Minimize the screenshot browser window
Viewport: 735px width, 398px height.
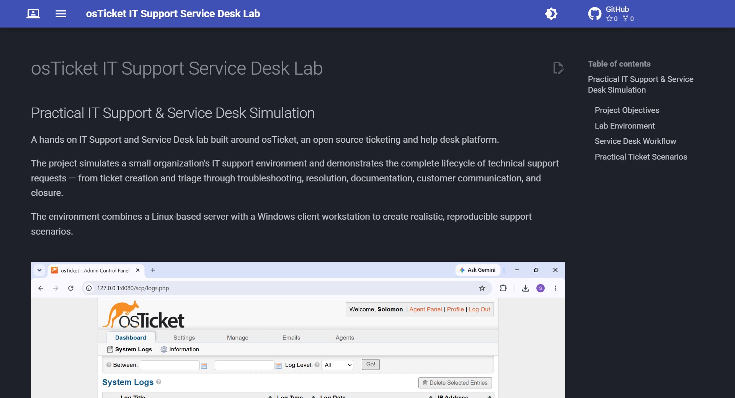point(517,270)
